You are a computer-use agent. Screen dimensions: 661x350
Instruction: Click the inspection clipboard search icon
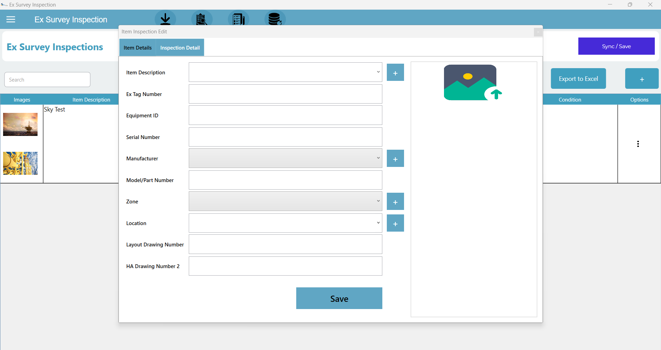(202, 19)
